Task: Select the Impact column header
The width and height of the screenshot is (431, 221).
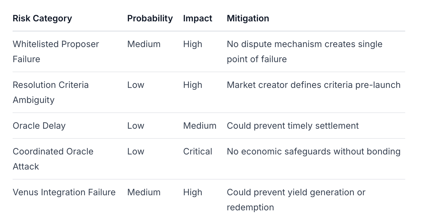Action: 198,19
